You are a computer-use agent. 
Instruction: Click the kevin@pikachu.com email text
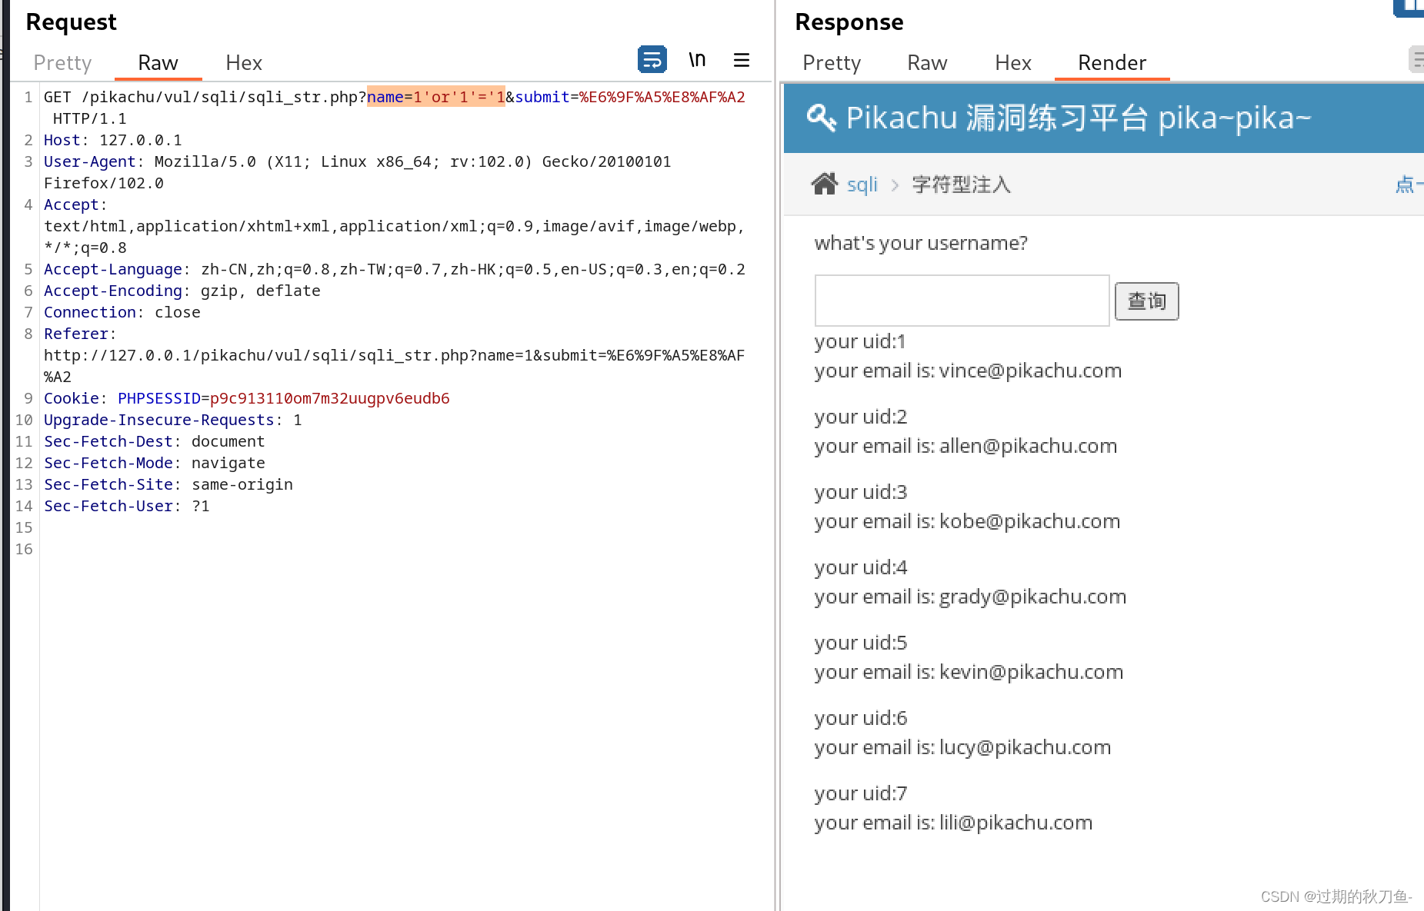point(1031,672)
